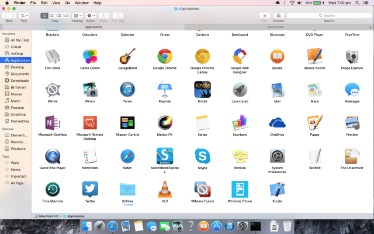The image size is (374, 234).
Task: Select the Motion FX icon
Action: pyautogui.click(x=165, y=123)
